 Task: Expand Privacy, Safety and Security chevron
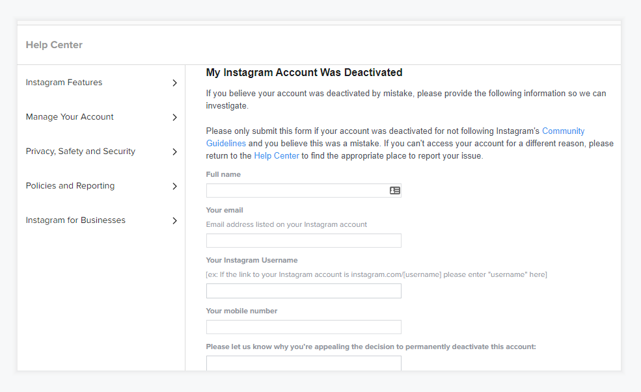click(x=174, y=152)
